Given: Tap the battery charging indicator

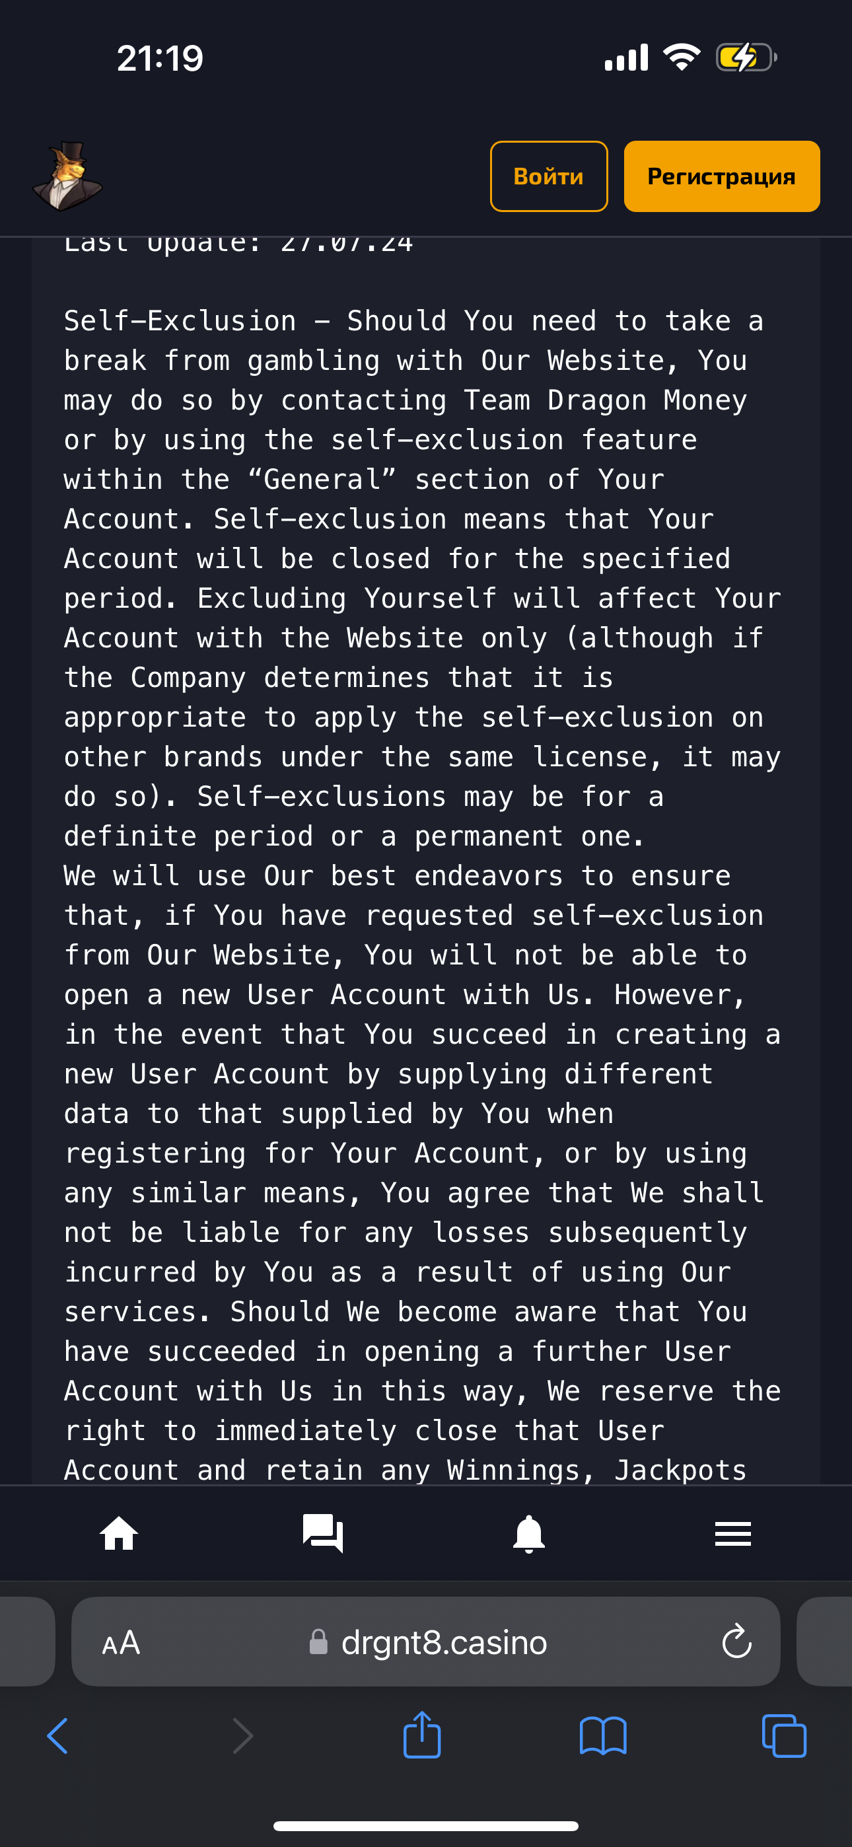Looking at the screenshot, I should click(746, 57).
